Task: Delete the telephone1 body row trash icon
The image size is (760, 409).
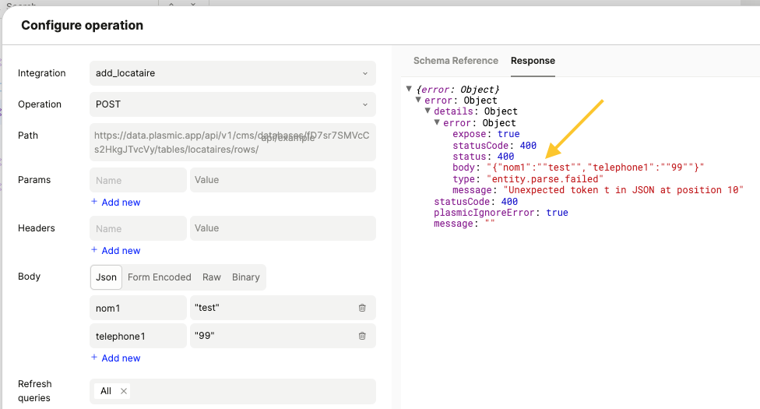Action: 362,336
